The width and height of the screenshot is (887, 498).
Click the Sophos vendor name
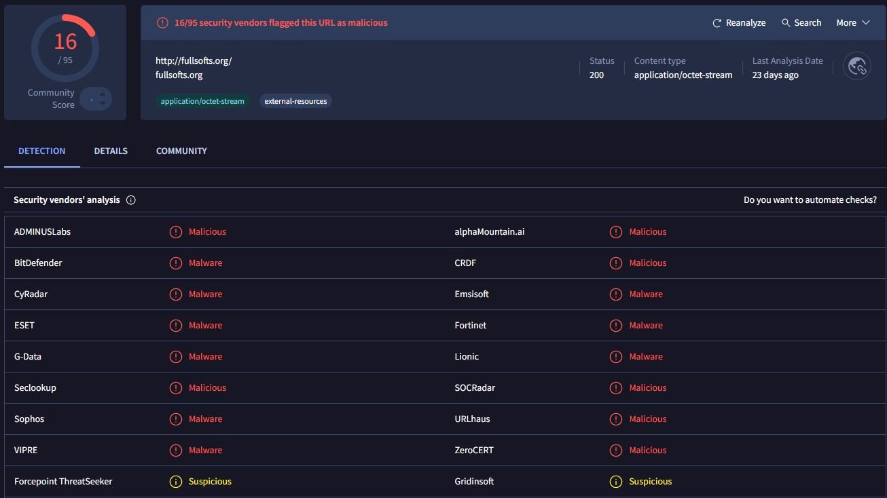[x=29, y=419]
